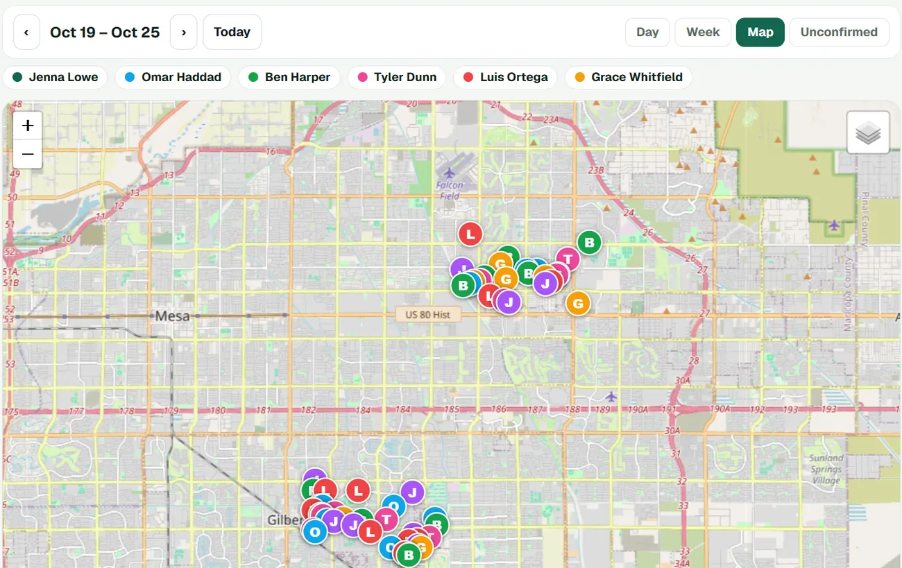Open the pink T marker in the northern cluster
The height and width of the screenshot is (568, 902).
568,259
